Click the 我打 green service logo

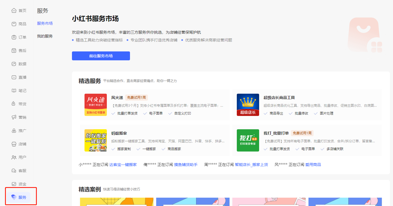(x=248, y=140)
